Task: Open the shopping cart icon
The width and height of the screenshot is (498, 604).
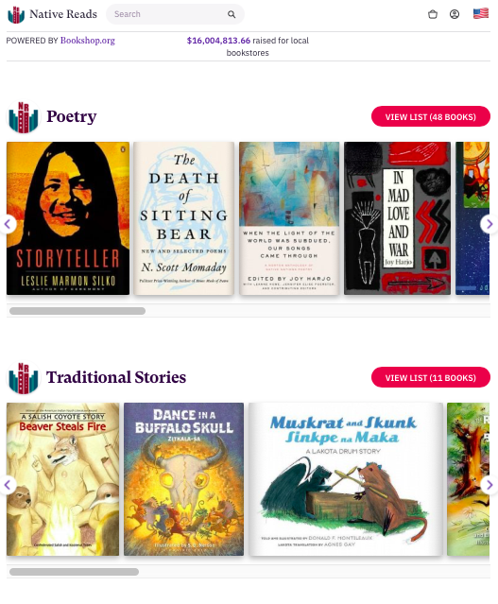Action: [433, 14]
